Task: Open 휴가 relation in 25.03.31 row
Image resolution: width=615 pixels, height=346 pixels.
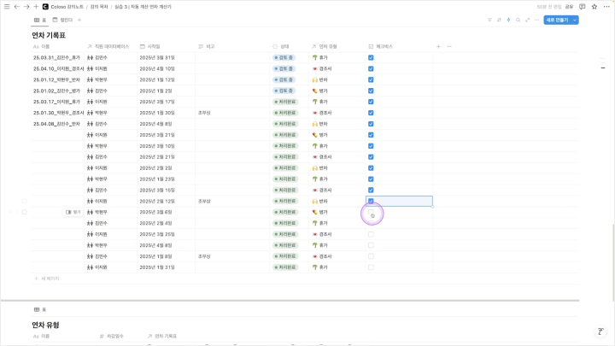Action: 320,58
